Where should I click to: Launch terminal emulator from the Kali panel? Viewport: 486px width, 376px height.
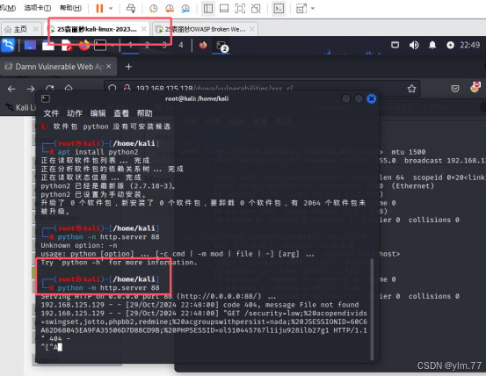[100, 45]
